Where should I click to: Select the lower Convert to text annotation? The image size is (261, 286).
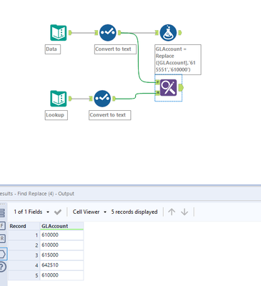point(110,115)
